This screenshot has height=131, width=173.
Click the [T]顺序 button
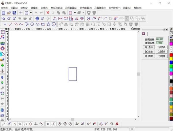[x=161, y=52]
